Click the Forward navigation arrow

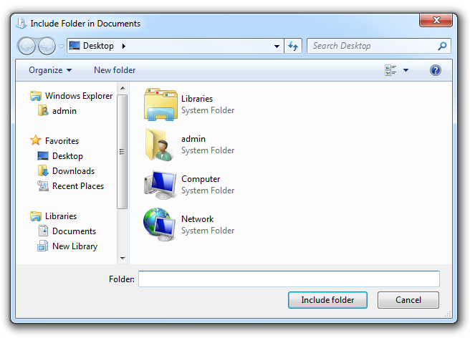pos(47,46)
